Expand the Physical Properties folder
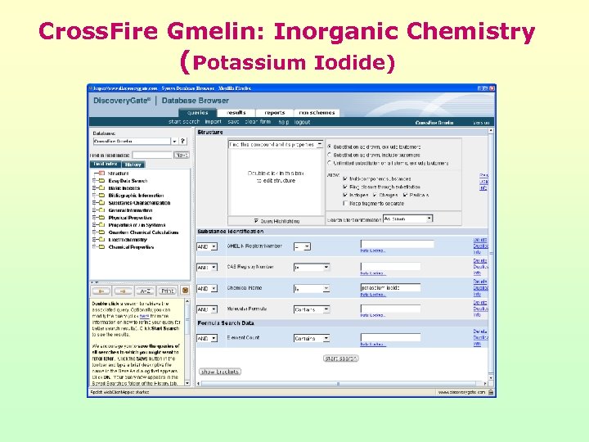Image resolution: width=589 pixels, height=442 pixels. pyautogui.click(x=94, y=218)
